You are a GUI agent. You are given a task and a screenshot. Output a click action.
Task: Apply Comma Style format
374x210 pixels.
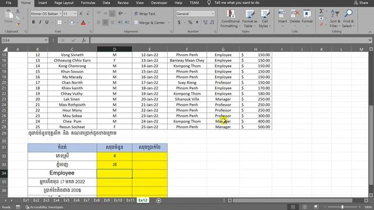click(197, 22)
